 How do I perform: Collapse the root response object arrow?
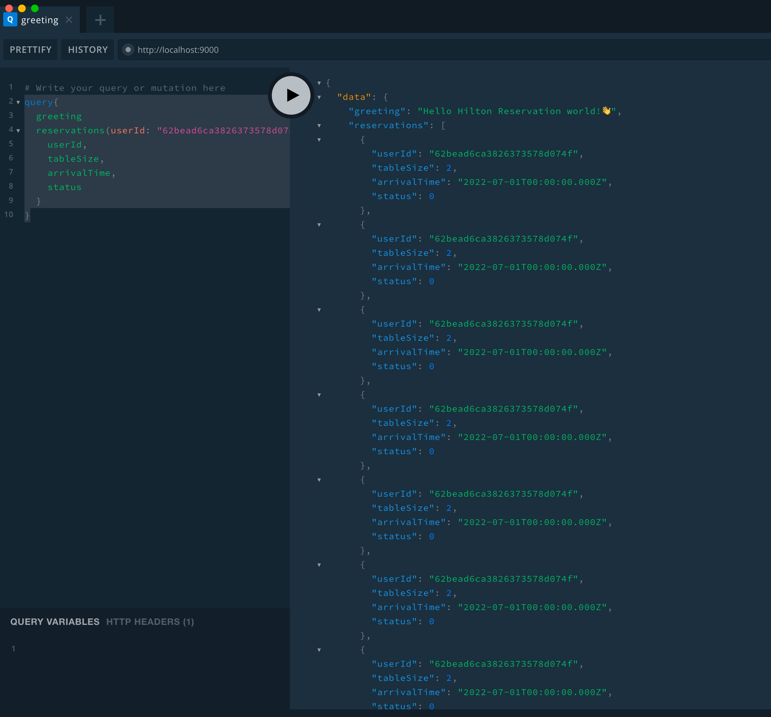tap(319, 83)
